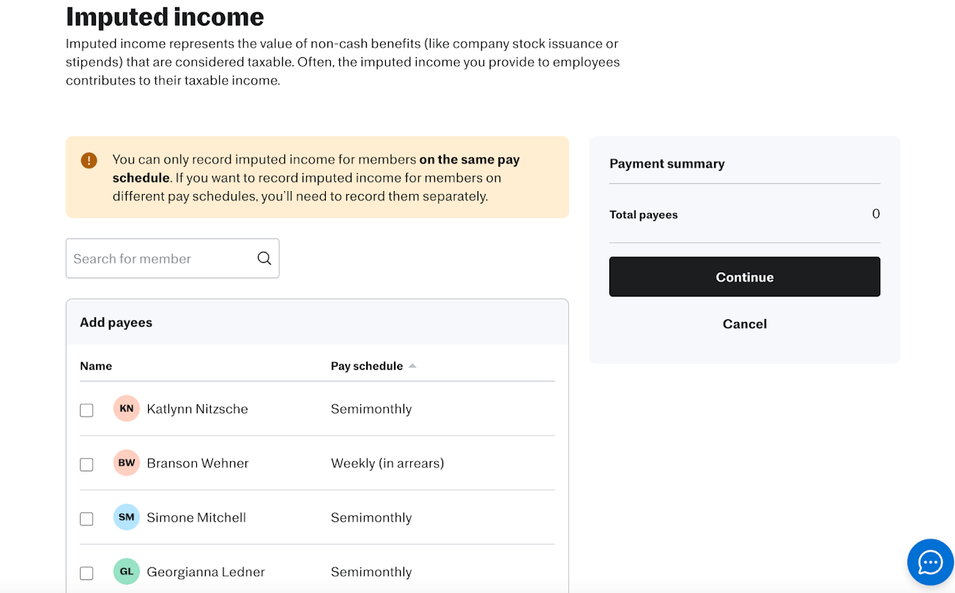Image resolution: width=955 pixels, height=593 pixels.
Task: Tick Simone Mitchell's checkbox
Action: [x=86, y=518]
